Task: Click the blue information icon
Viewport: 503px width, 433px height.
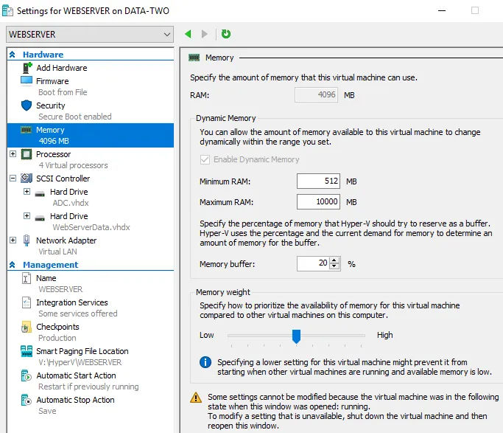Action: pos(205,362)
